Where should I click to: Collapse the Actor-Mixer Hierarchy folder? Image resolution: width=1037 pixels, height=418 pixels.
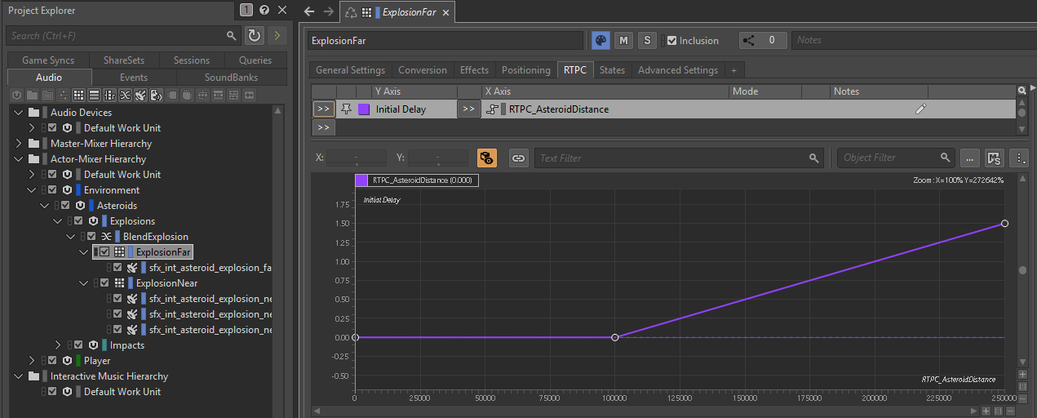pos(19,159)
